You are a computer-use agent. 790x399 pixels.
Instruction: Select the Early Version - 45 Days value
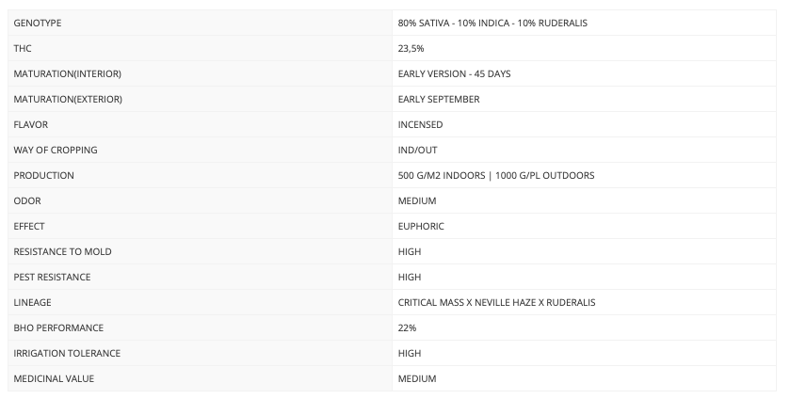pyautogui.click(x=455, y=73)
